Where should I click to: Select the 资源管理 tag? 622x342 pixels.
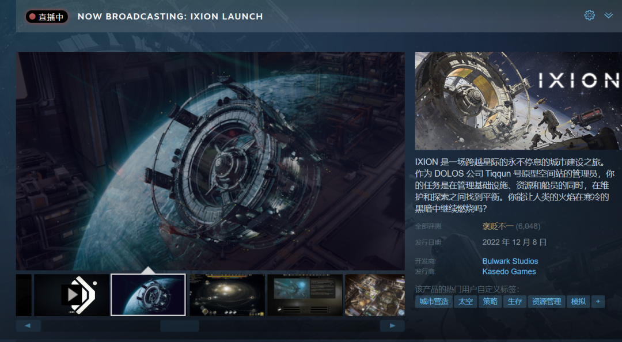tap(546, 302)
